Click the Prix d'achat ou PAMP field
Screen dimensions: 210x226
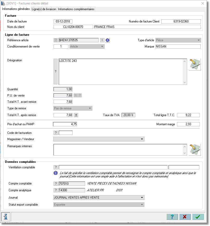click(65, 124)
